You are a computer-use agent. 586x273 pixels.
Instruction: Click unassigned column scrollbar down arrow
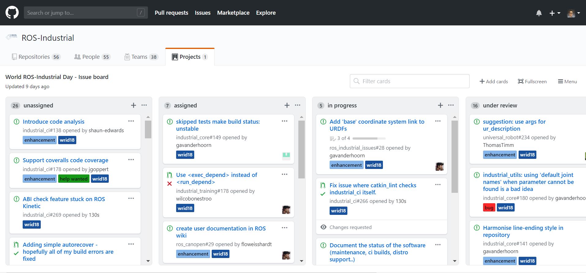coord(148,261)
